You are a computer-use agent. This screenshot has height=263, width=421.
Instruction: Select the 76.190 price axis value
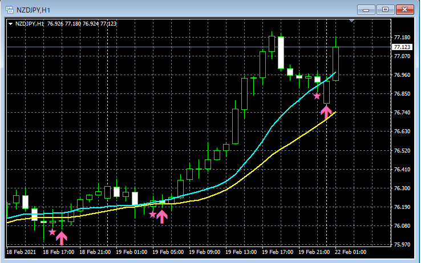point(402,207)
